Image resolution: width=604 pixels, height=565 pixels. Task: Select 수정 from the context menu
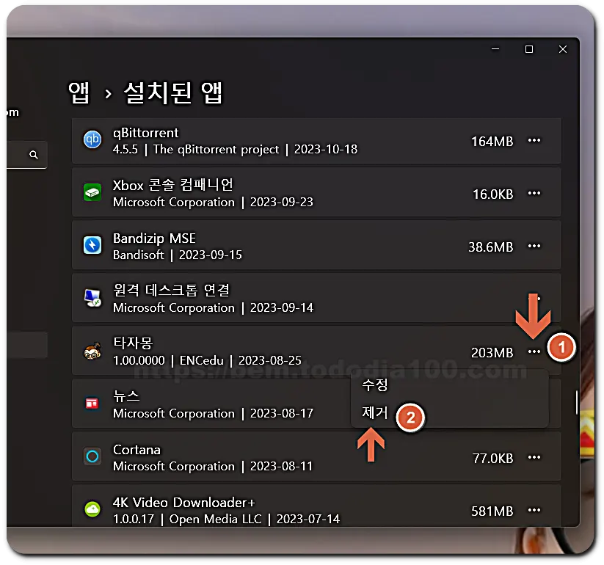pyautogui.click(x=374, y=384)
